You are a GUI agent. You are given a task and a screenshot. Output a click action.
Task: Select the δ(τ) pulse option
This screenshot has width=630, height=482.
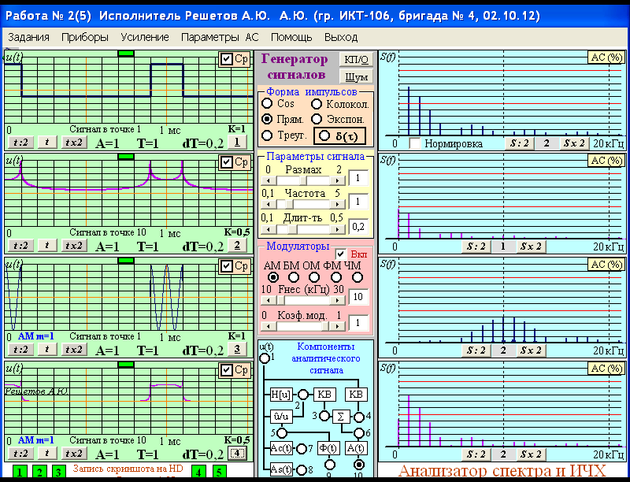(x=324, y=135)
